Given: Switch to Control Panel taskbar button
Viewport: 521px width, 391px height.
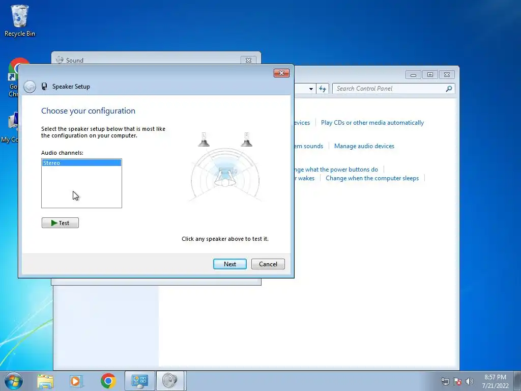Looking at the screenshot, I should tap(139, 381).
